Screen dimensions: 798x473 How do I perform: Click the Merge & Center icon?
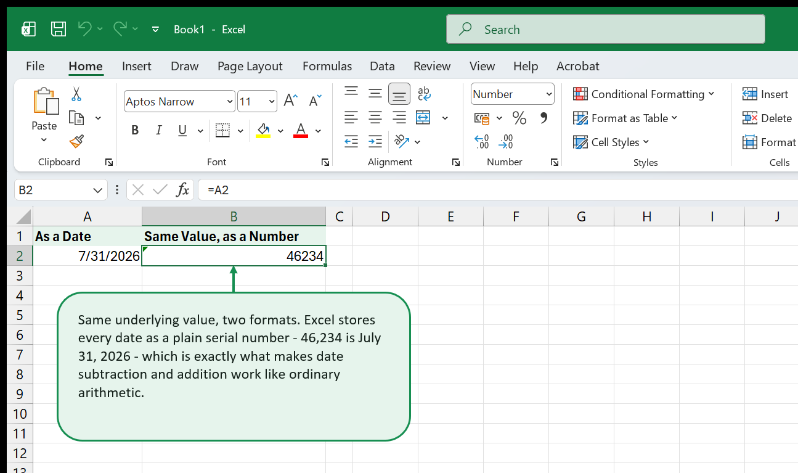(x=423, y=117)
